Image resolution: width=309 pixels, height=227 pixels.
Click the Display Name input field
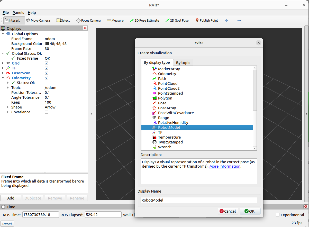point(199,200)
